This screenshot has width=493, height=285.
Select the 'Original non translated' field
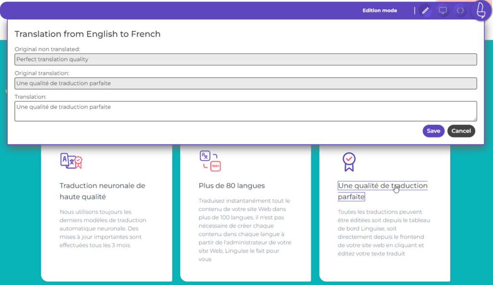(246, 59)
